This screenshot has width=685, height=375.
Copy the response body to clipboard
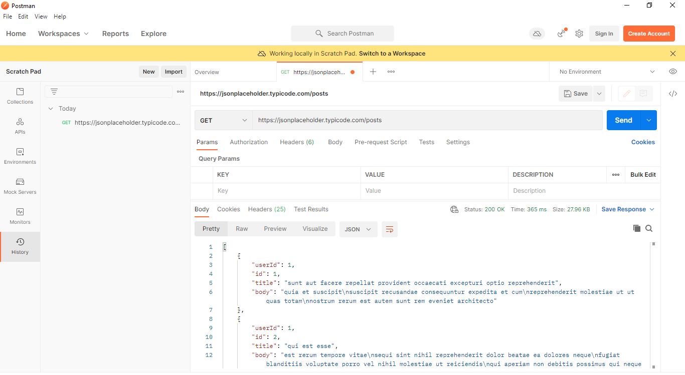637,228
